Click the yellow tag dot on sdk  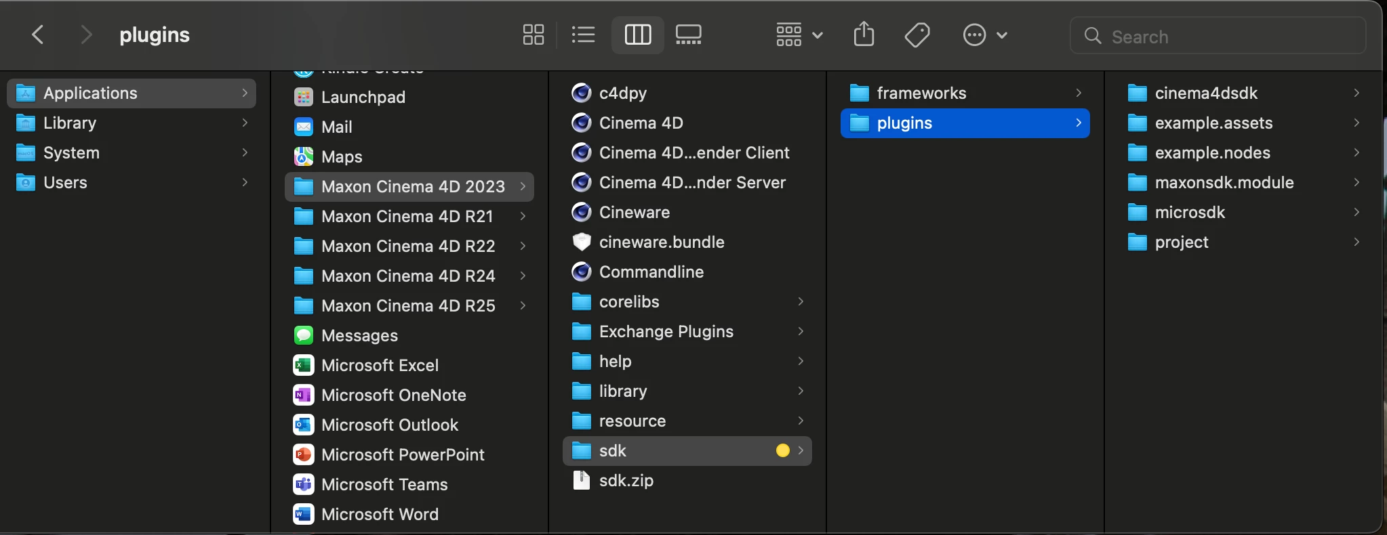782,450
